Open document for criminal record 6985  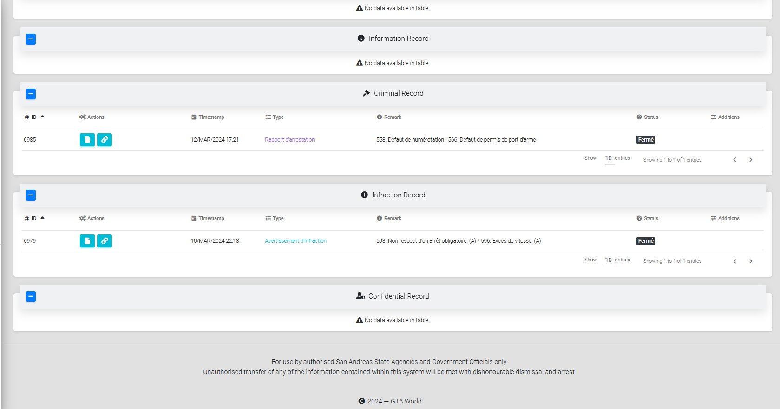click(87, 140)
